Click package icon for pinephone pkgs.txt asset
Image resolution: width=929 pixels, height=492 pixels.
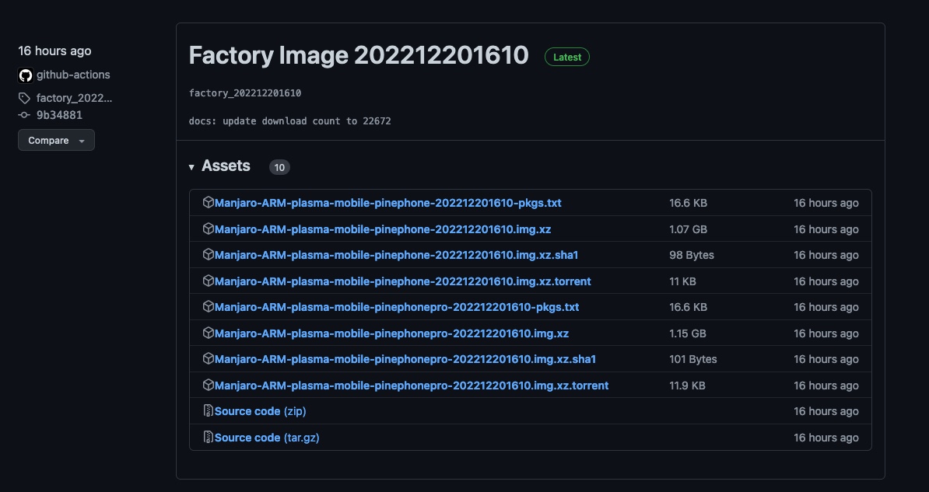click(208, 202)
